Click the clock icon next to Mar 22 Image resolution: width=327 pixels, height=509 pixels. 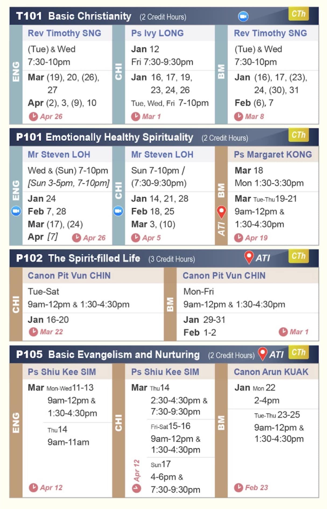(33, 332)
